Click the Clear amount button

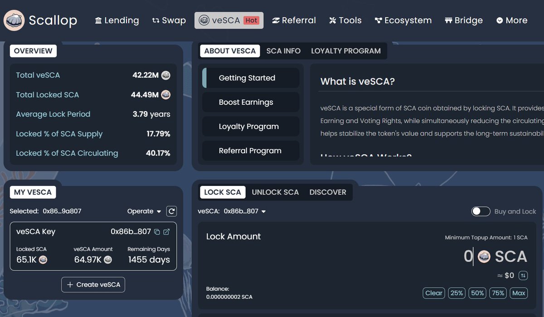pyautogui.click(x=434, y=293)
